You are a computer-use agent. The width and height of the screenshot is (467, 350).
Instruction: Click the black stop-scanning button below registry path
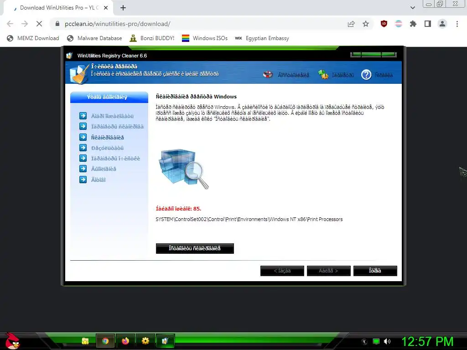195,248
